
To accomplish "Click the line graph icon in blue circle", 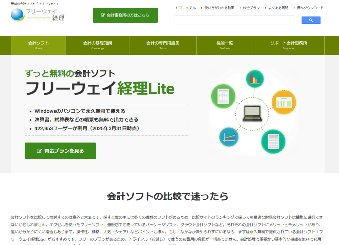I will pos(229,137).
